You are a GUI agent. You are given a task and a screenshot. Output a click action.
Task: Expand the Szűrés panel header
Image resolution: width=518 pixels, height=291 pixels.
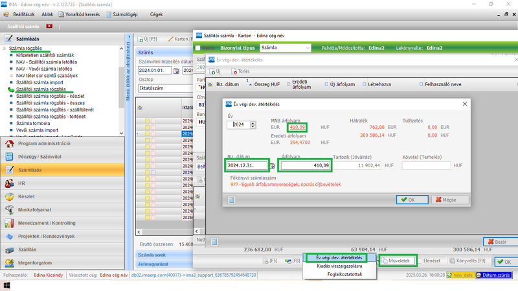tap(164, 52)
